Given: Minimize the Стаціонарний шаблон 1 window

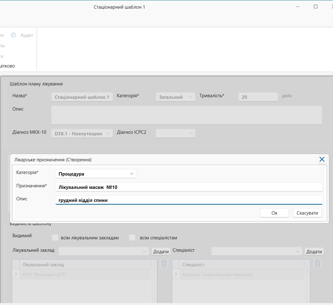Looking at the screenshot, I should click(x=298, y=7).
